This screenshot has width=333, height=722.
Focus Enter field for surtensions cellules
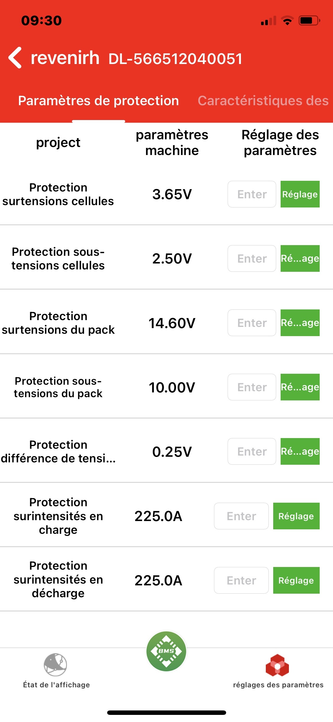[x=252, y=194]
